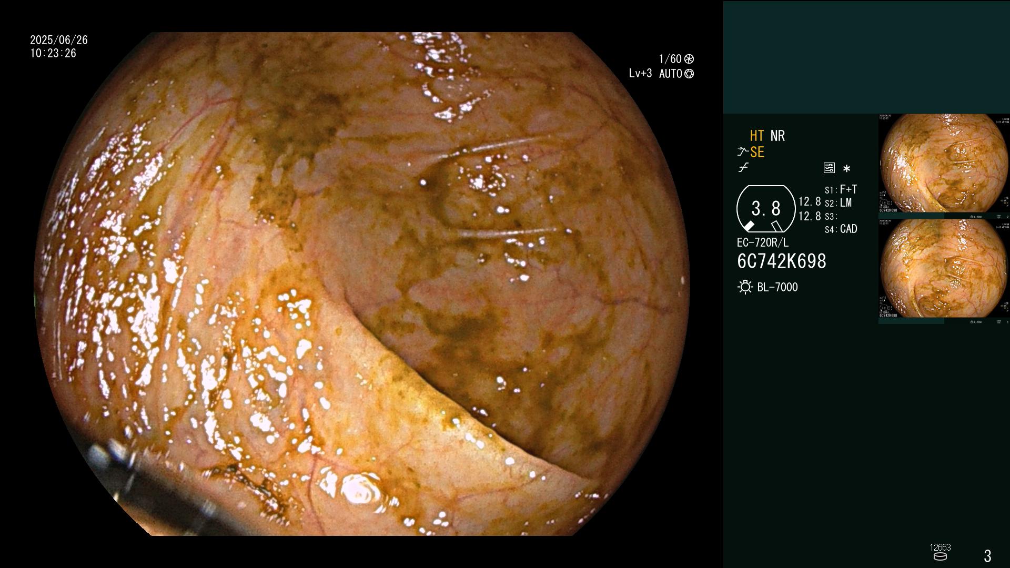Click the NR noise reduction label

(x=777, y=136)
